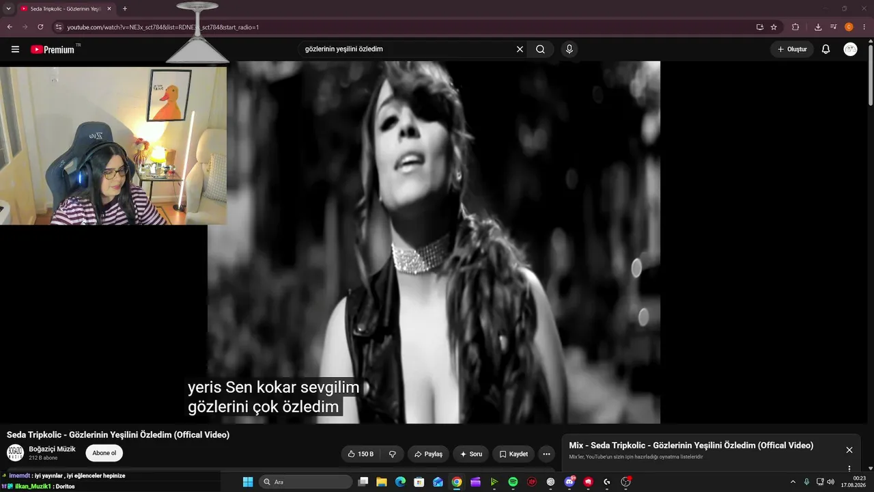Open Discord from the taskbar

(x=569, y=482)
